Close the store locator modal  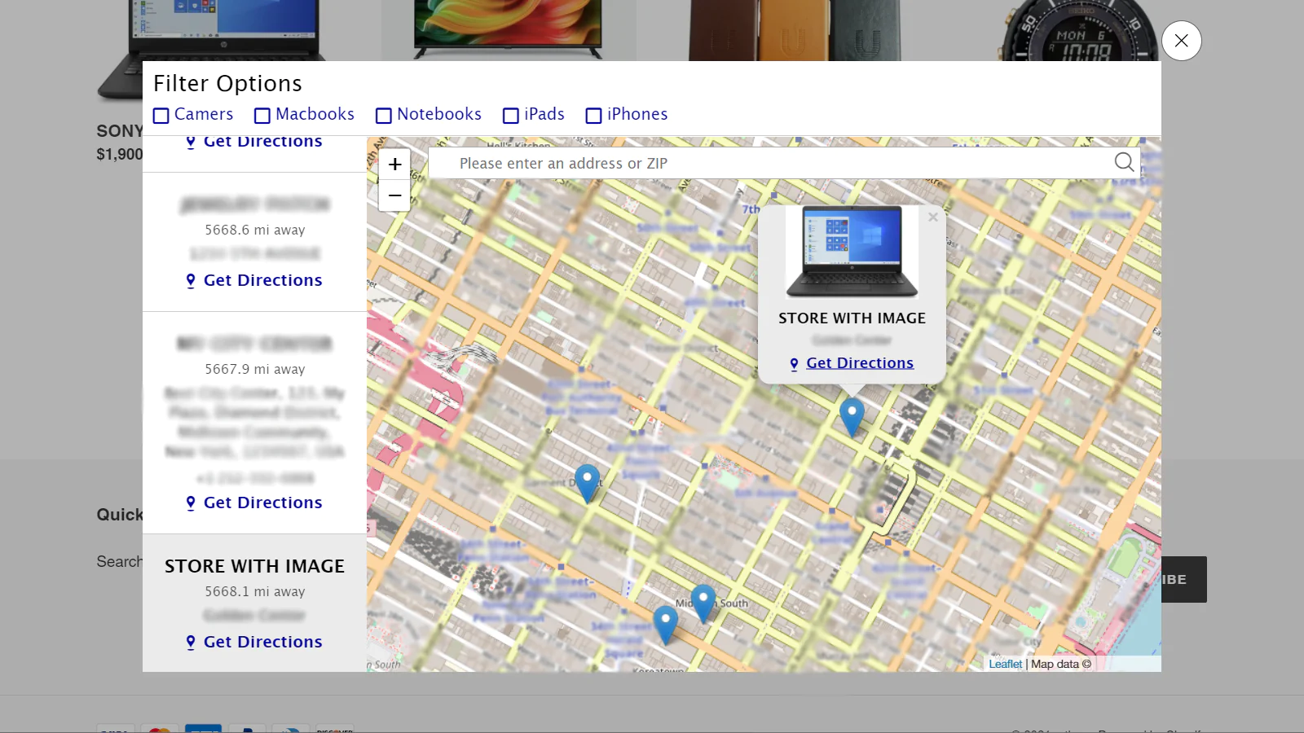(1181, 41)
